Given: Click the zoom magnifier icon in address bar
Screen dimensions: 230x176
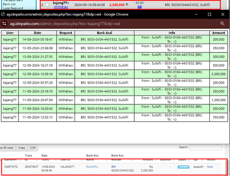Looking at the screenshot, I should 222,23.
